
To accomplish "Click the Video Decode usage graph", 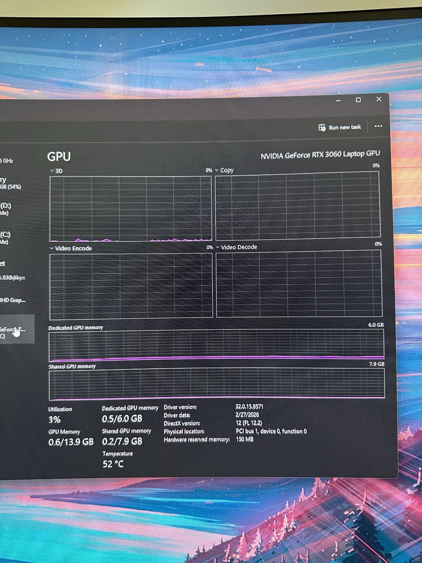I will 299,284.
